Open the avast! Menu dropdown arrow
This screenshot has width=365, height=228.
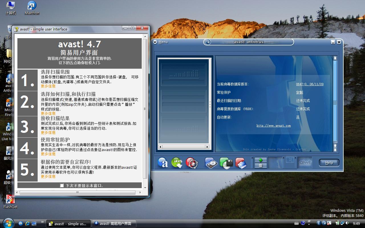coord(155,42)
